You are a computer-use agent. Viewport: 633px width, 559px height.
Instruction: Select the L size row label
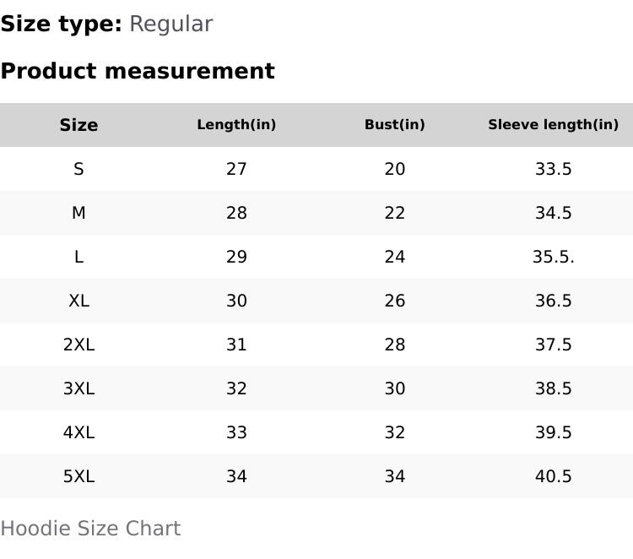78,257
